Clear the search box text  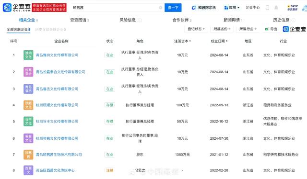coord(160,8)
